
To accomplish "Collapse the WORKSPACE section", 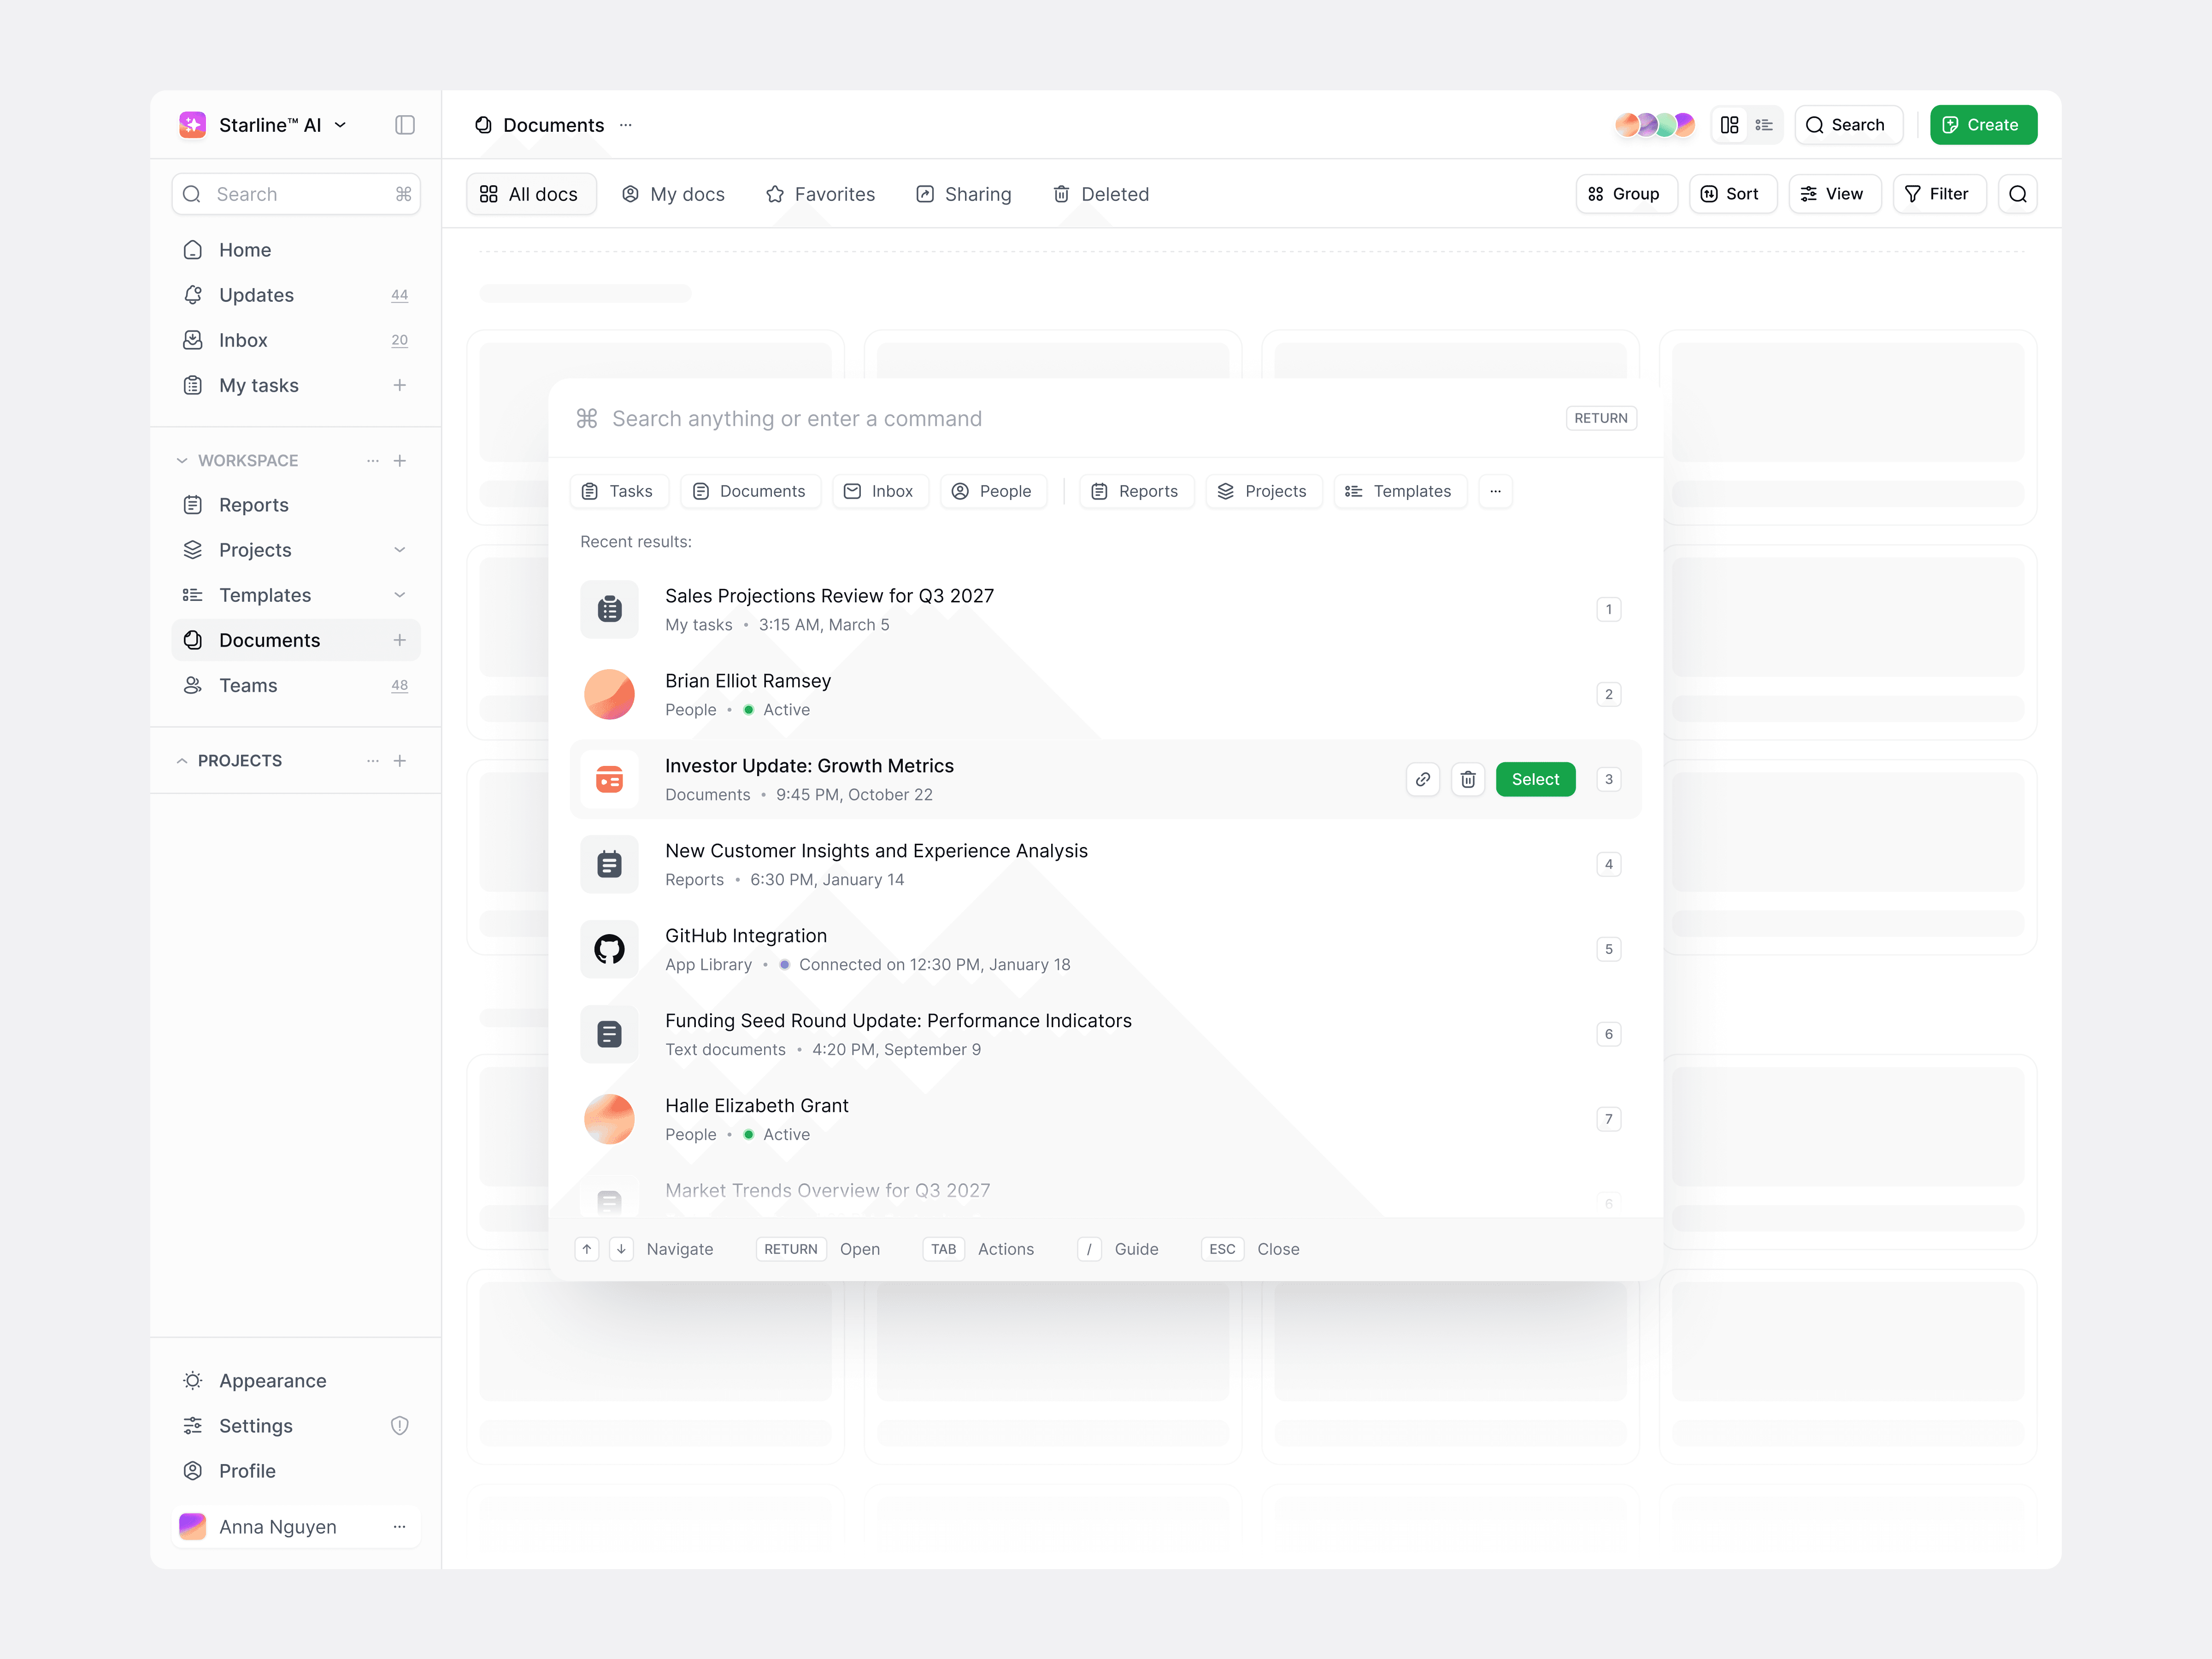I will pyautogui.click(x=182, y=461).
